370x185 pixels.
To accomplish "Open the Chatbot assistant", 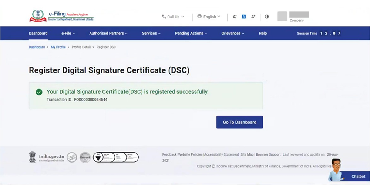I will click(350, 173).
